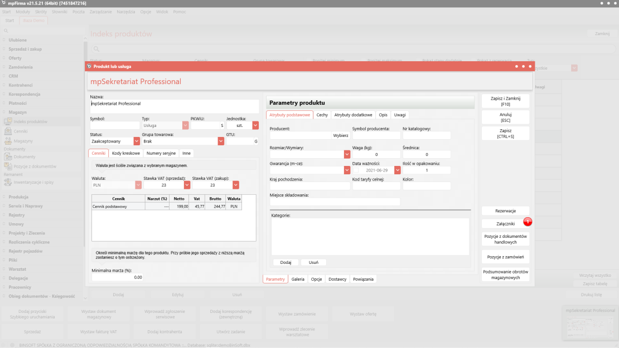
Task: Click the Produkt lub usługa dialog icon
Action: (x=89, y=66)
